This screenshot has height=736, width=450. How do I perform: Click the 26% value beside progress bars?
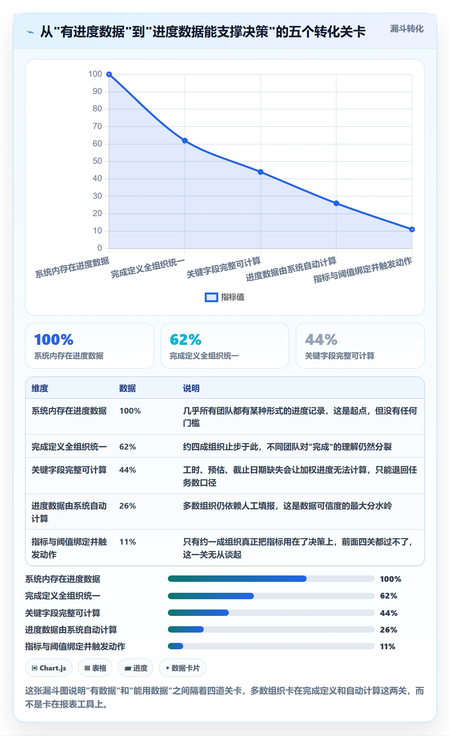[x=389, y=630]
